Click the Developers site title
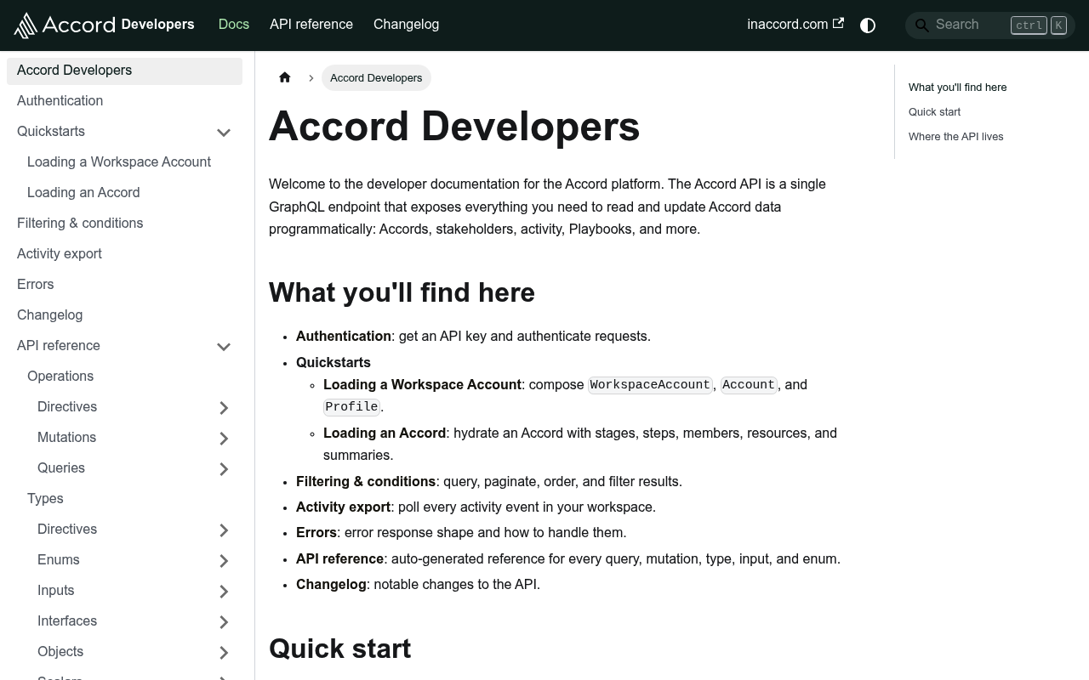Image resolution: width=1089 pixels, height=680 pixels. point(157,25)
